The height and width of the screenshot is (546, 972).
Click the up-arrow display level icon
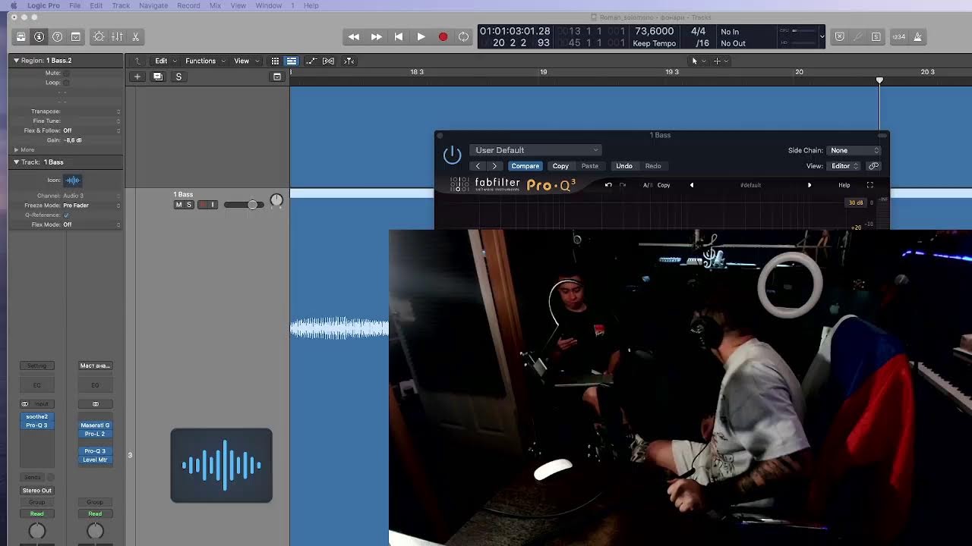click(137, 61)
